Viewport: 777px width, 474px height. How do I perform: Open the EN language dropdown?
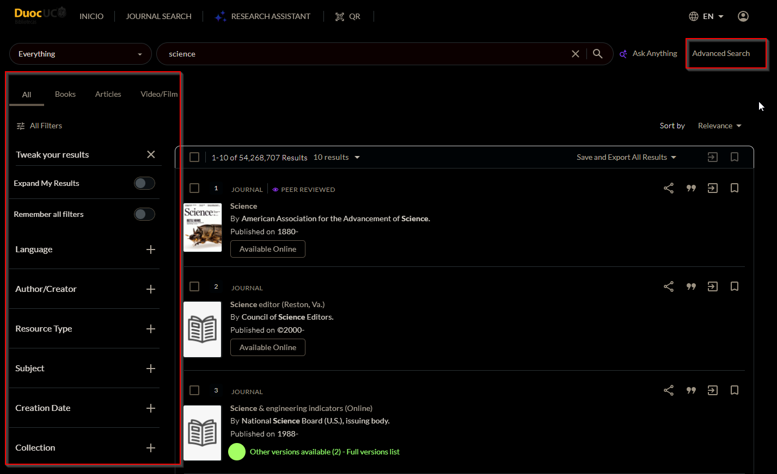(706, 16)
